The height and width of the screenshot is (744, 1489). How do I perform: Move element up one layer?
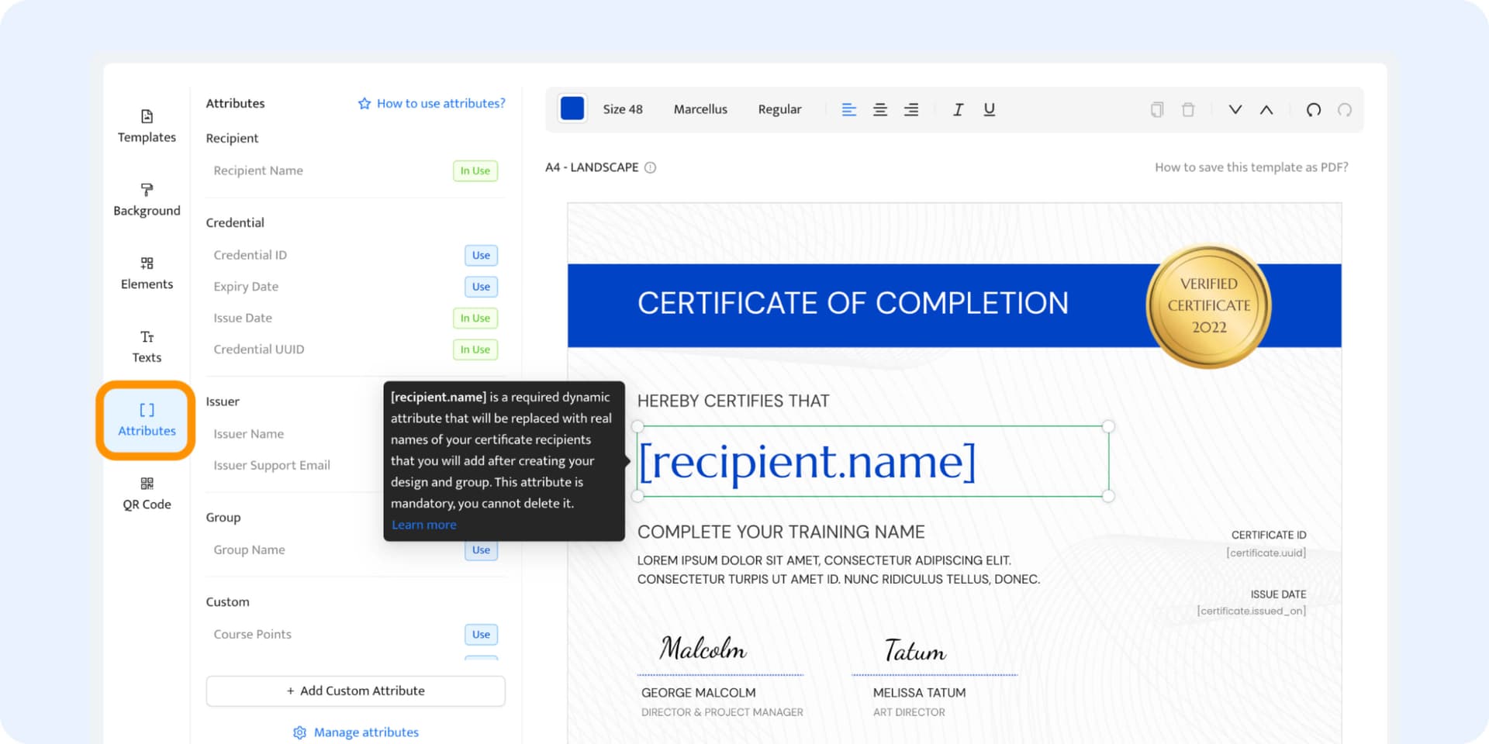(x=1266, y=110)
